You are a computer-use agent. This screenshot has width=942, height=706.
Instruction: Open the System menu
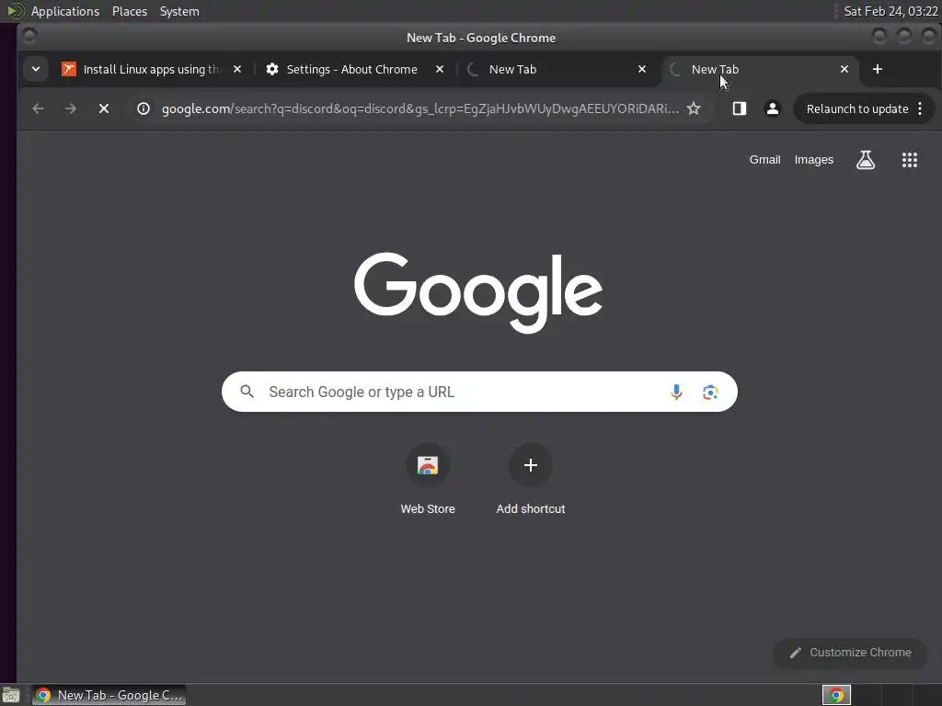[x=179, y=11]
